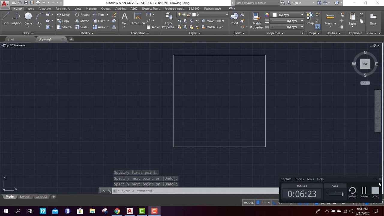The width and height of the screenshot is (384, 216).
Task: Click the Base view icon
Action: click(373, 19)
